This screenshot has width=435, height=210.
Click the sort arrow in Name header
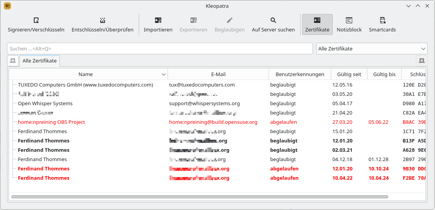[x=164, y=74]
